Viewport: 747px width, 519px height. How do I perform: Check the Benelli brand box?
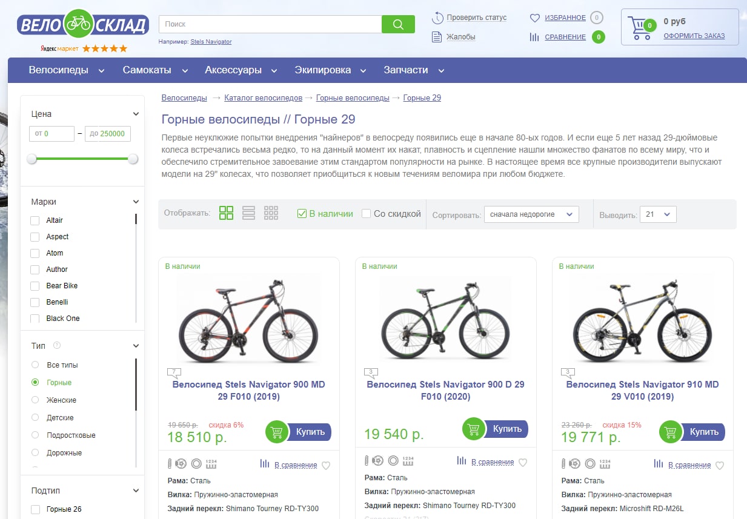tap(35, 302)
